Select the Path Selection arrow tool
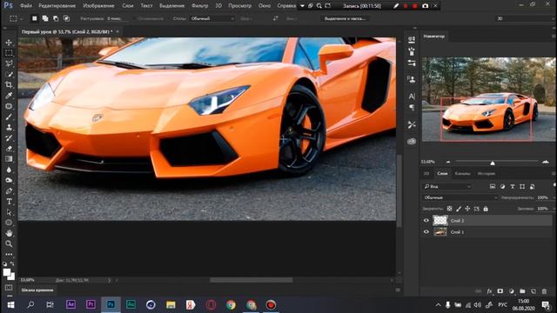557x313 pixels. pyautogui.click(x=9, y=212)
